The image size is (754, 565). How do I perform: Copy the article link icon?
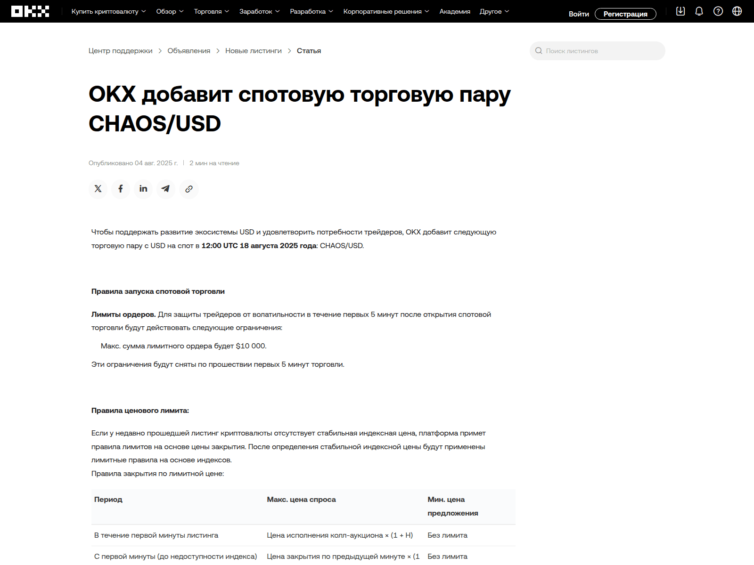click(189, 189)
